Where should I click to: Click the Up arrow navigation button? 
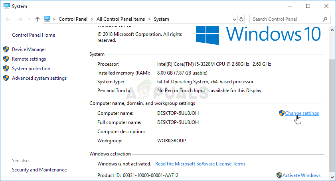[x=38, y=19]
